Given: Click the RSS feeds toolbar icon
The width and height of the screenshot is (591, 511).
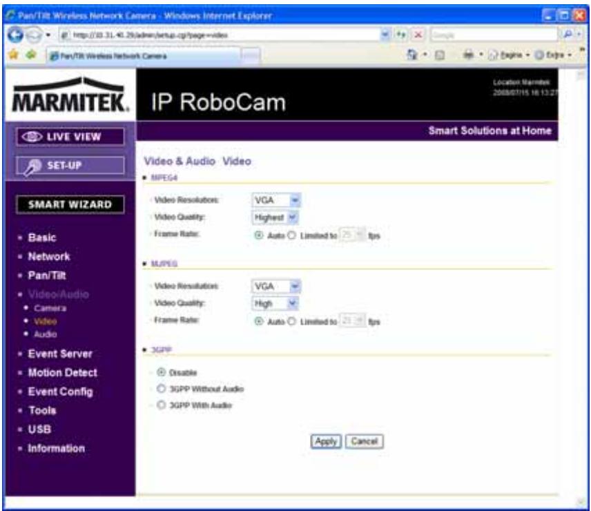Looking at the screenshot, I should pyautogui.click(x=440, y=55).
